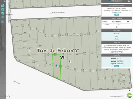This screenshot has width=133, height=99.
Task: Click the Dirección section header
Action: (x=117, y=43)
